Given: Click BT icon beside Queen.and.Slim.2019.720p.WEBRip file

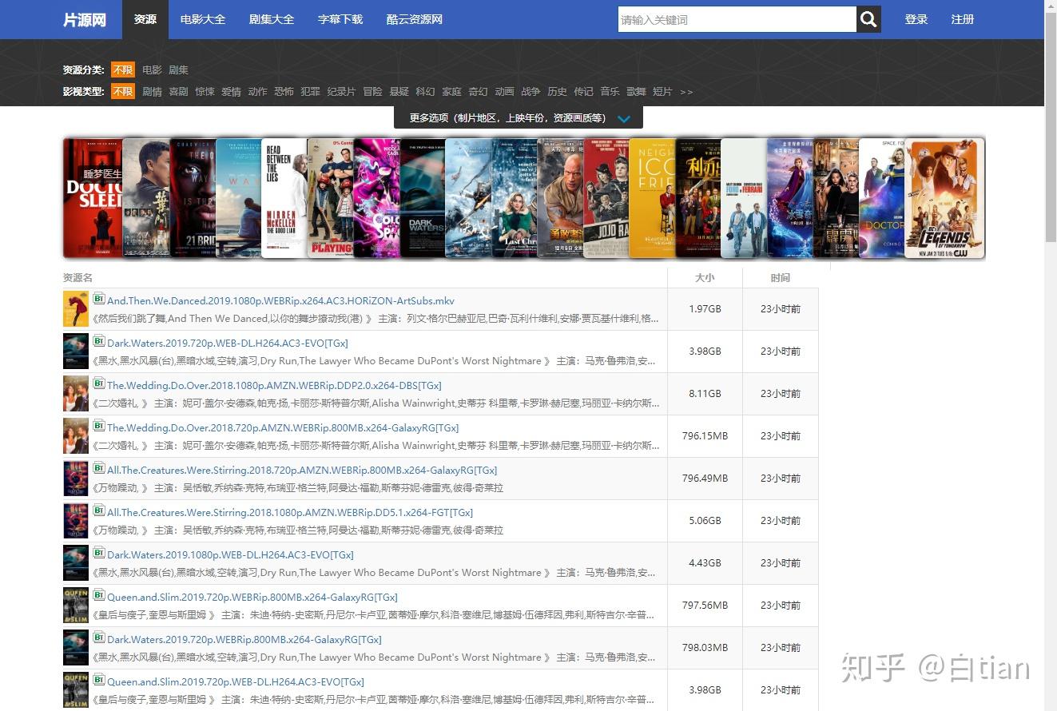Looking at the screenshot, I should 99,596.
